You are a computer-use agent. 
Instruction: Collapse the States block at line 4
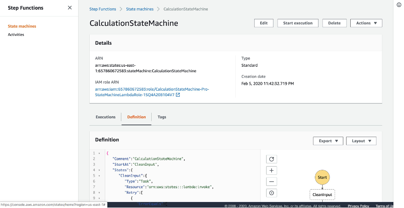(x=99, y=170)
